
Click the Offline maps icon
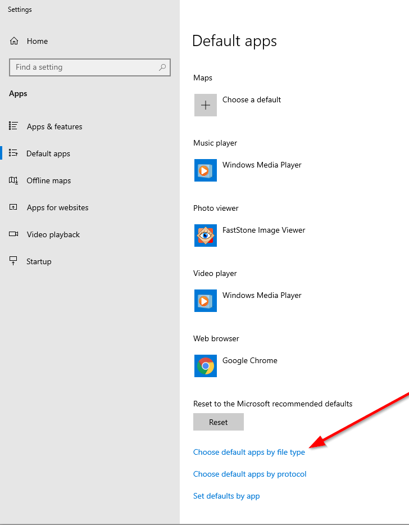point(13,180)
